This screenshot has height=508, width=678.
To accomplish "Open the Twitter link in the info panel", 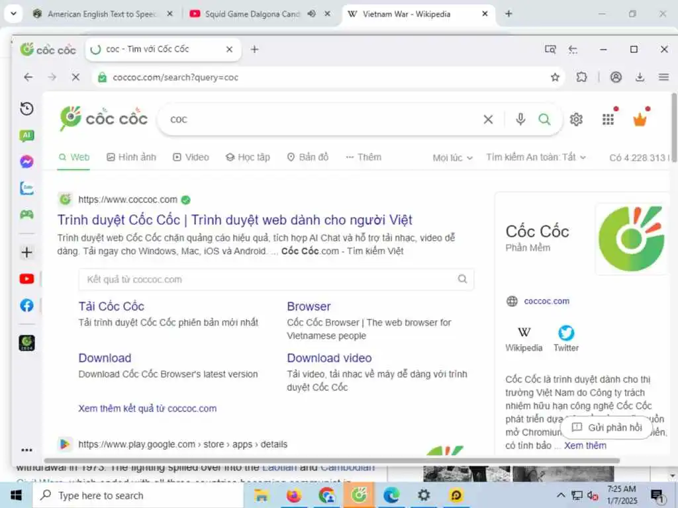I will click(x=566, y=339).
